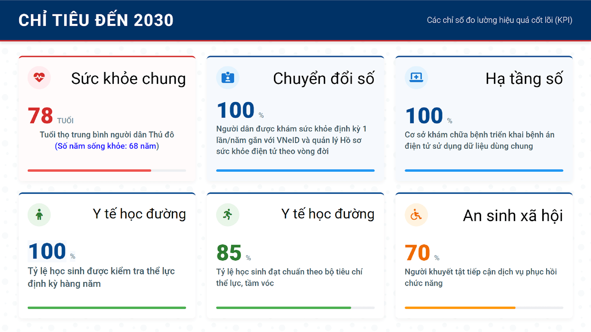591x332 pixels.
Task: Click the green '85' value
Action: click(229, 253)
